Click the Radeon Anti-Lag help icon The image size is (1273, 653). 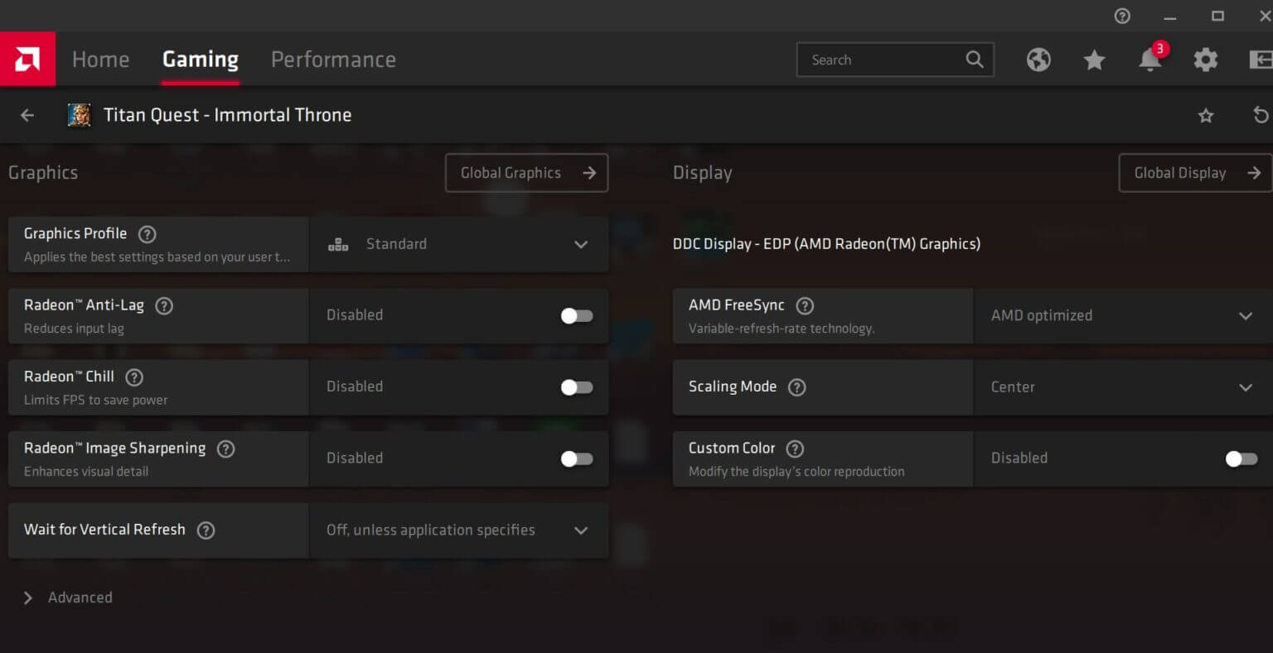[x=163, y=305]
